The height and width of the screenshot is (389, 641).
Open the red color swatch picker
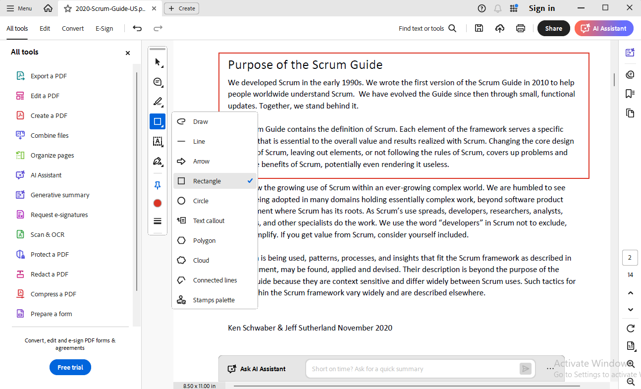tap(158, 203)
